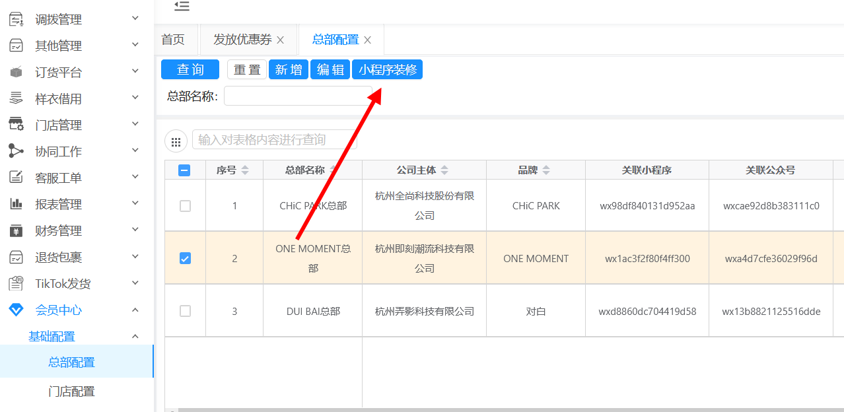The height and width of the screenshot is (412, 844).
Task: Expand the 调拨管理 menu
Action: pyautogui.click(x=135, y=18)
